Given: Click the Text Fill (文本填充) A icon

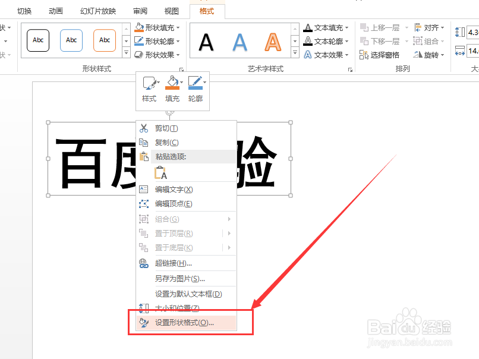Looking at the screenshot, I should coord(308,28).
